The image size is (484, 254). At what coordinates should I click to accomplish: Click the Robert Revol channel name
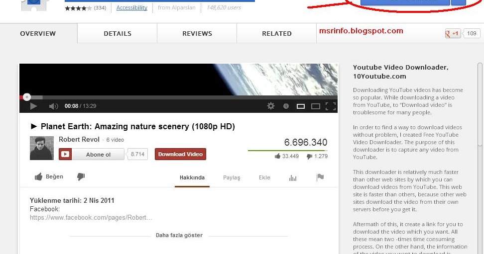point(79,139)
